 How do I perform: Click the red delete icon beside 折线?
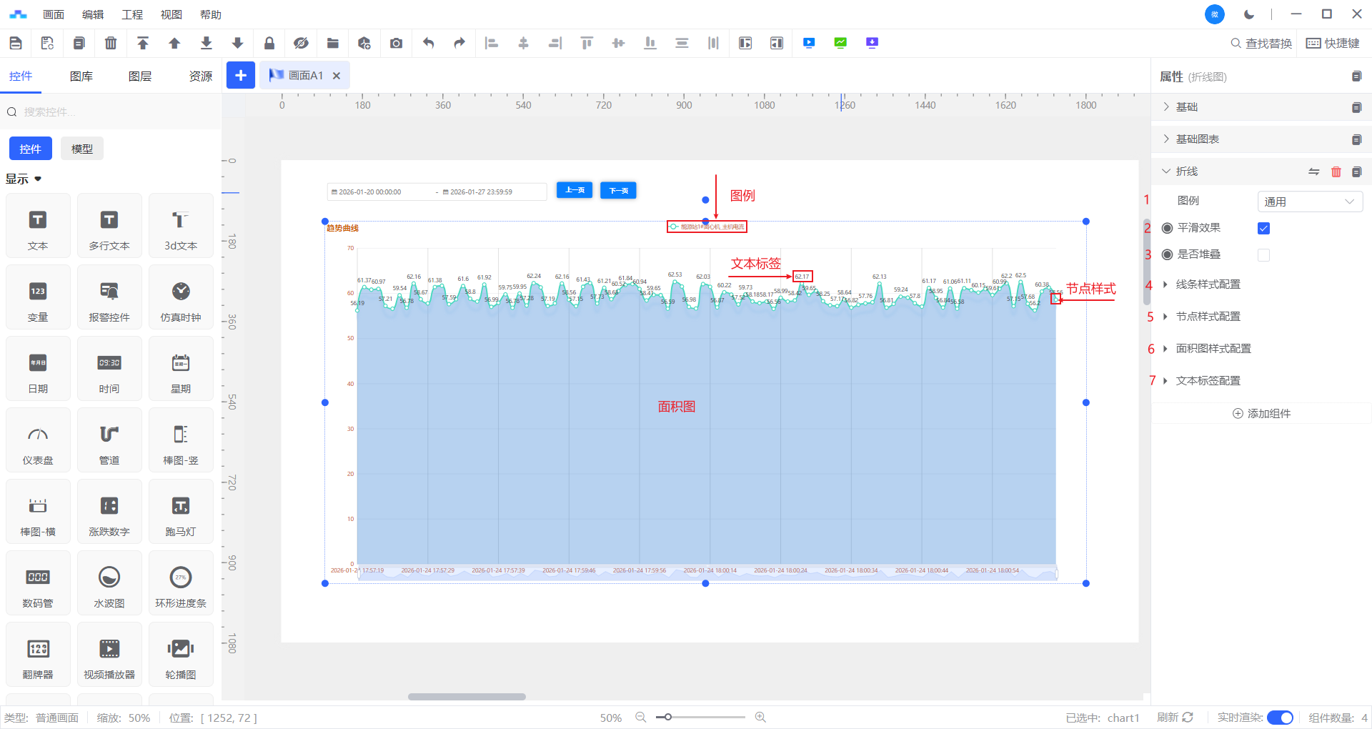pyautogui.click(x=1336, y=172)
